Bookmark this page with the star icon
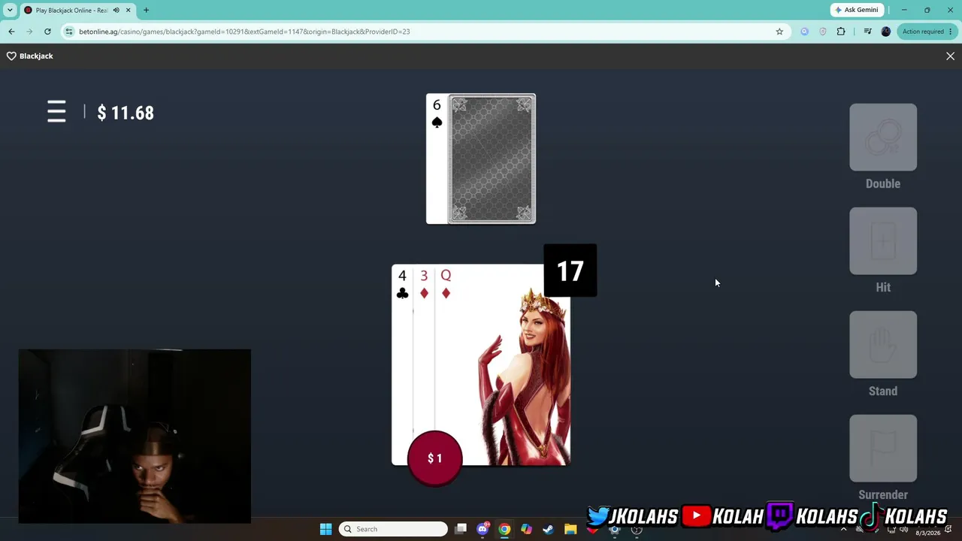This screenshot has width=962, height=541. [x=779, y=32]
